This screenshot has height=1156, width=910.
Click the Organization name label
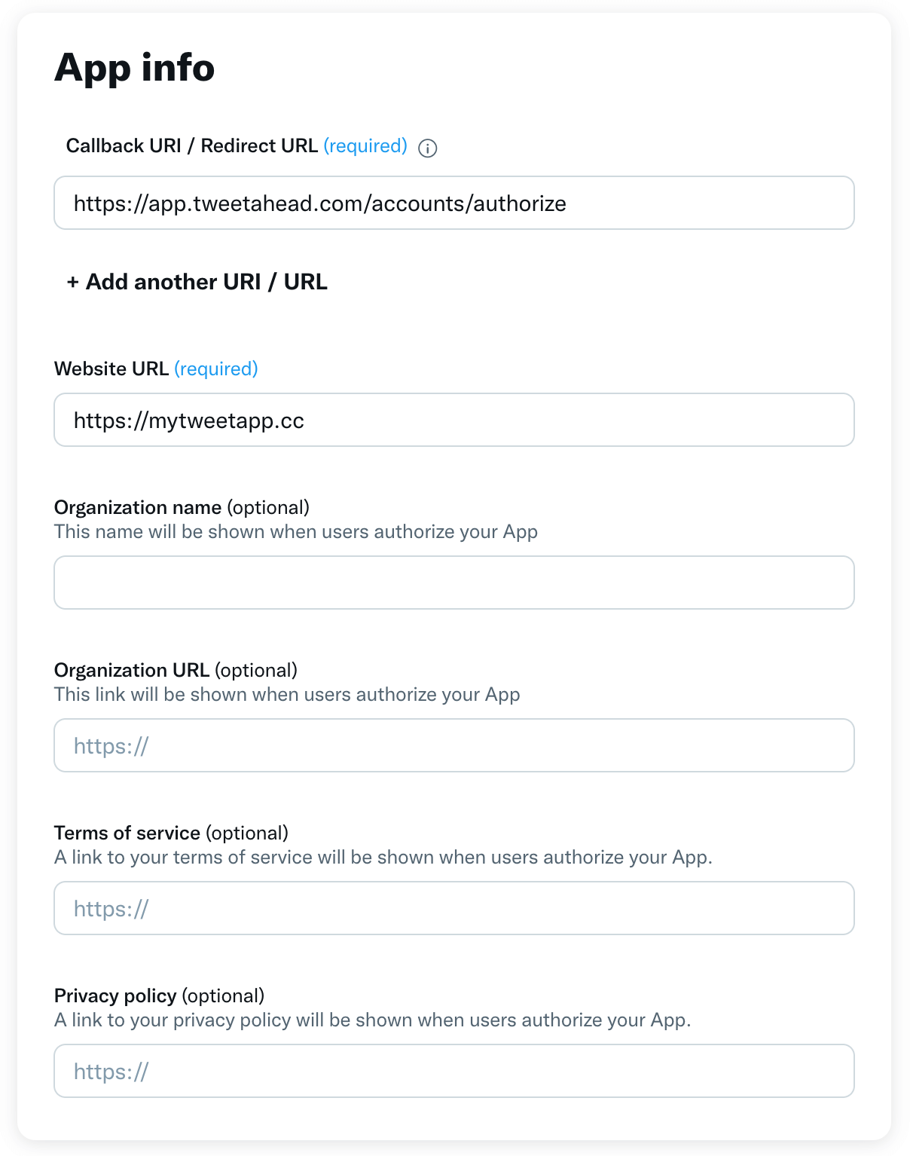coord(138,507)
